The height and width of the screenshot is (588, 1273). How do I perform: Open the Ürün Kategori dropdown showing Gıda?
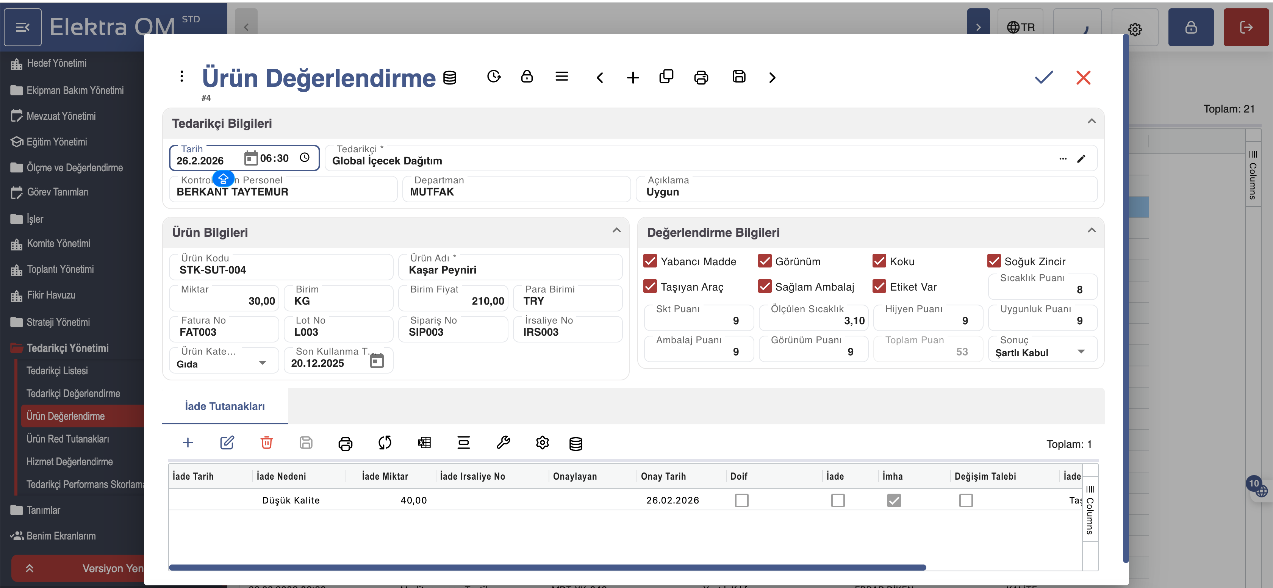263,363
